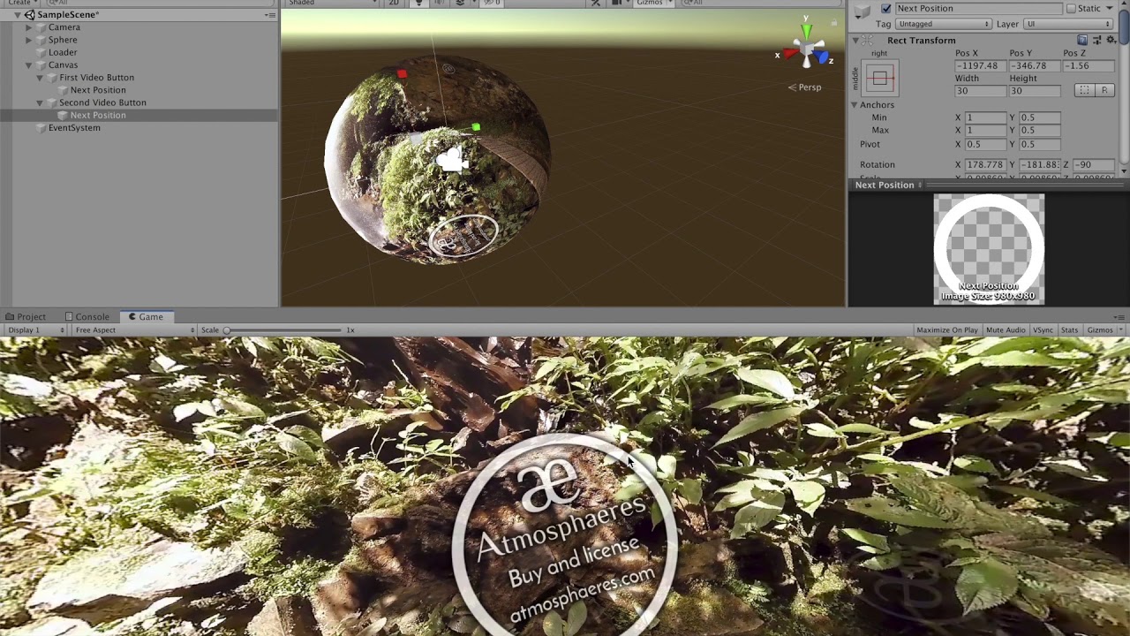The width and height of the screenshot is (1130, 636).
Task: Switch to the Console tab
Action: [87, 317]
